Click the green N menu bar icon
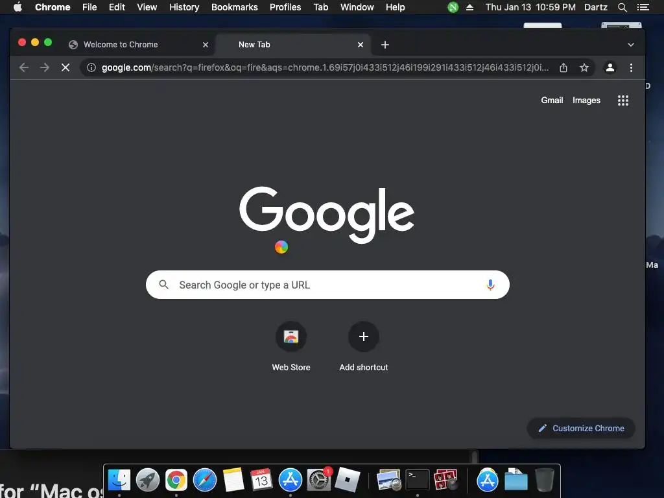Image resolution: width=664 pixels, height=498 pixels. 453,7
